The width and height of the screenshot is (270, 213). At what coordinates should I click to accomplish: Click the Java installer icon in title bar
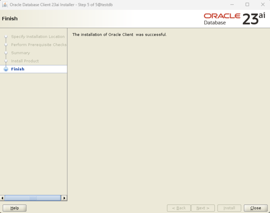click(5, 5)
